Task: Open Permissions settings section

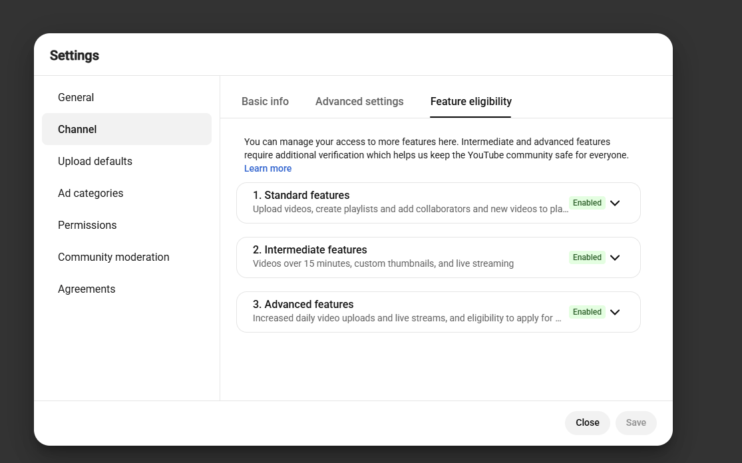Action: tap(127, 225)
